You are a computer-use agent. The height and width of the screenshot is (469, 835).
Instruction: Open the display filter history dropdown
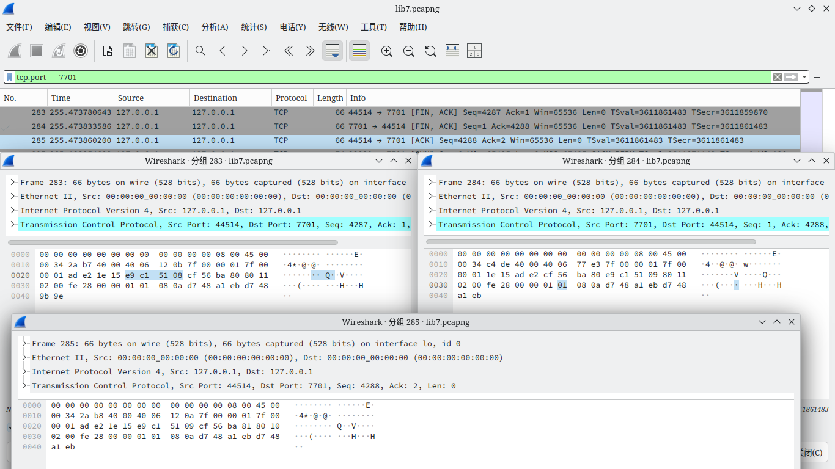[x=804, y=77]
